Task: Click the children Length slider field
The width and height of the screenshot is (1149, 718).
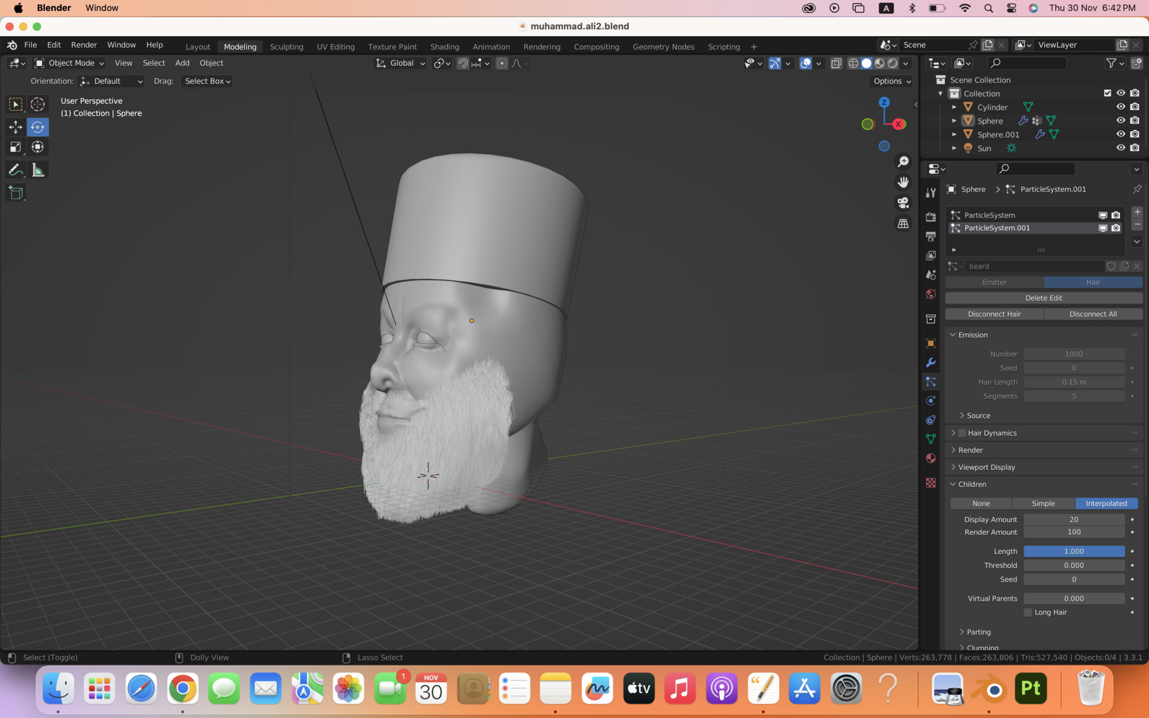Action: [1074, 552]
